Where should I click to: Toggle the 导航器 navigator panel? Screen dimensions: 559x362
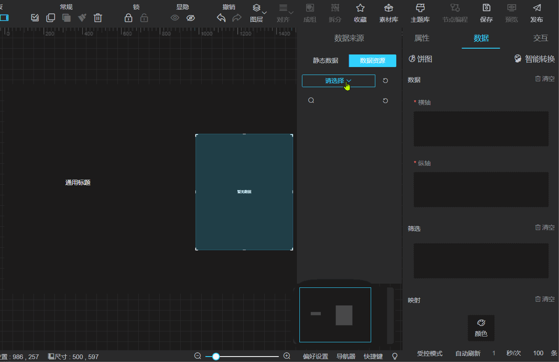(x=346, y=357)
